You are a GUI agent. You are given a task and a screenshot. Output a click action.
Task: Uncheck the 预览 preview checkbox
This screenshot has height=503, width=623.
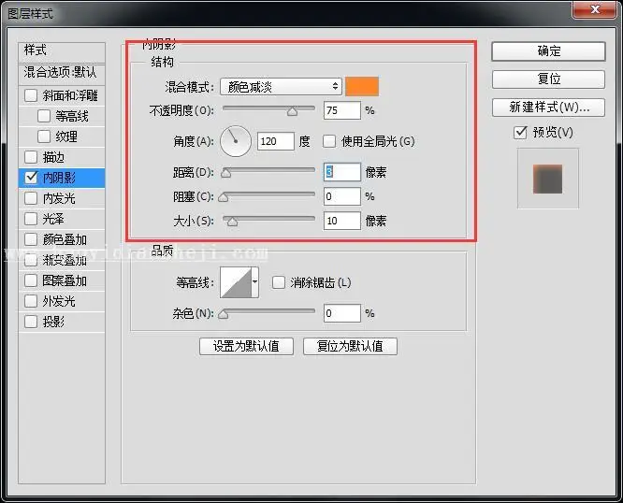click(520, 132)
